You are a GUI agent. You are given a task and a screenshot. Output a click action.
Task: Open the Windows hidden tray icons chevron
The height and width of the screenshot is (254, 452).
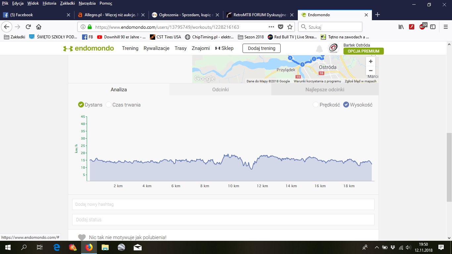(377, 247)
